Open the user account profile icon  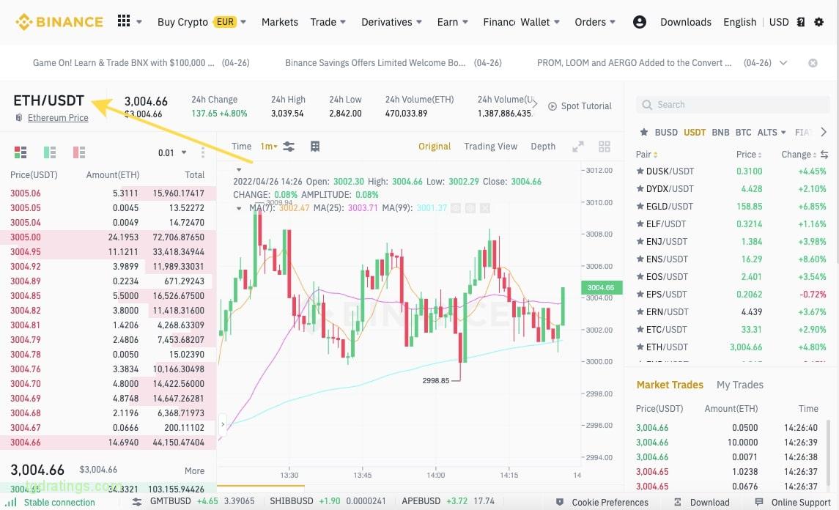pos(640,22)
